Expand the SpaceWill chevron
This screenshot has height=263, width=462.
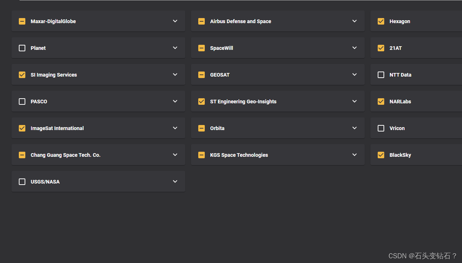pos(355,48)
